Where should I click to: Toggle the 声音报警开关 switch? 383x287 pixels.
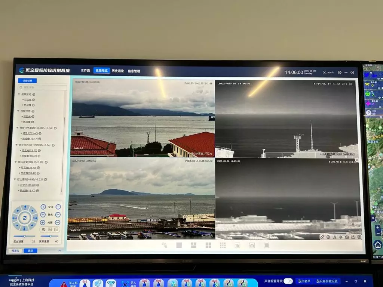pyautogui.click(x=288, y=281)
